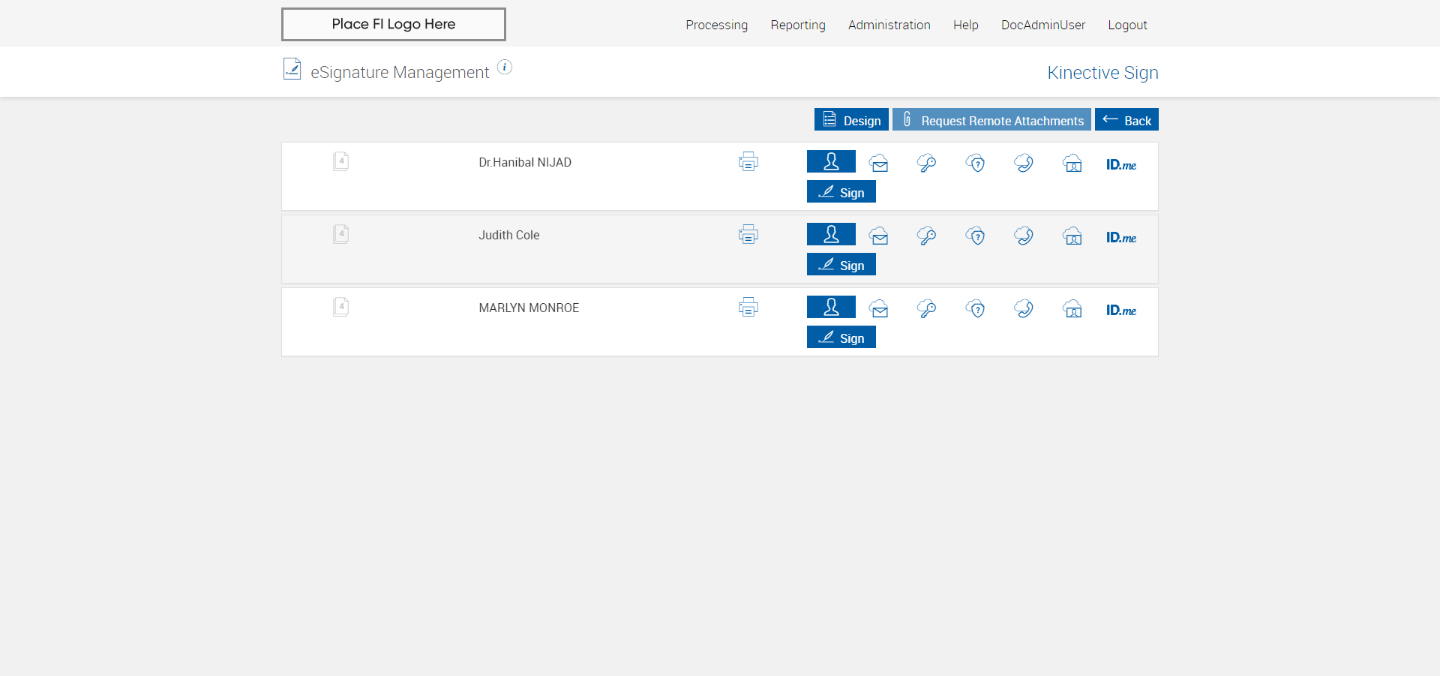This screenshot has width=1440, height=676.
Task: Click cloud key password icon for Dr.Hanibal NIJAD
Action: pos(926,163)
